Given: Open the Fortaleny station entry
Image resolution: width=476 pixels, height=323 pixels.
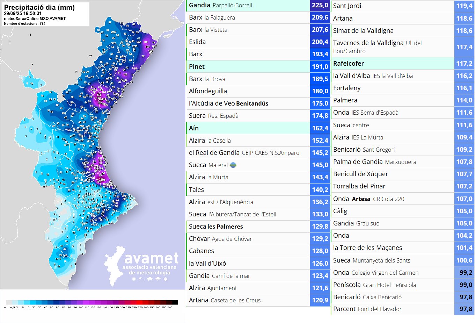Looking at the screenshot, I should pos(402,88).
